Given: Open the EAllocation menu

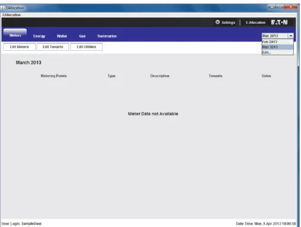Looking at the screenshot, I should click(11, 15).
